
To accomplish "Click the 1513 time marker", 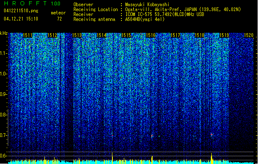I will click(77, 35).
